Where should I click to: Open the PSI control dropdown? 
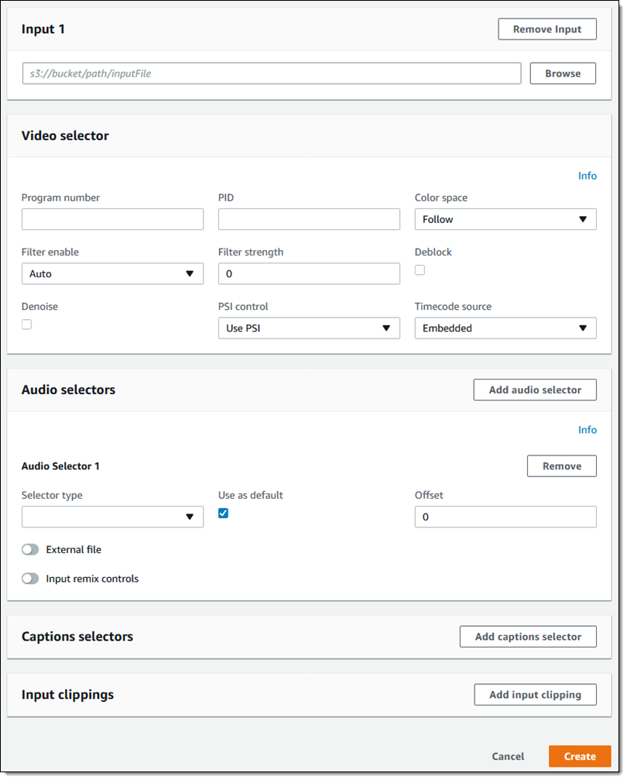coord(309,328)
